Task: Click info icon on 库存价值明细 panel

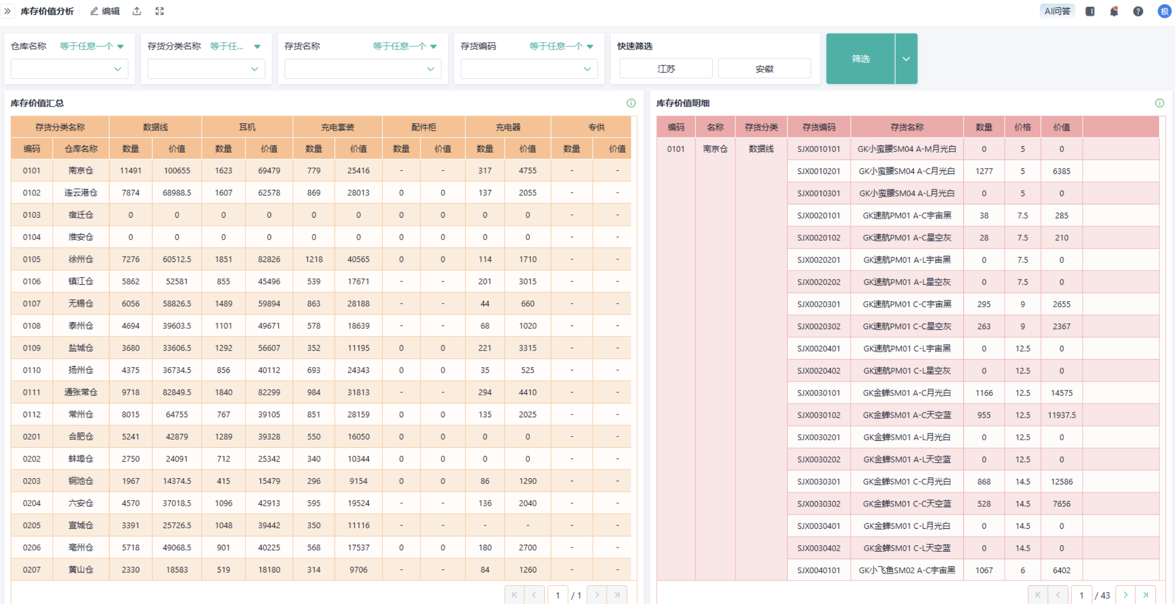Action: point(1160,103)
